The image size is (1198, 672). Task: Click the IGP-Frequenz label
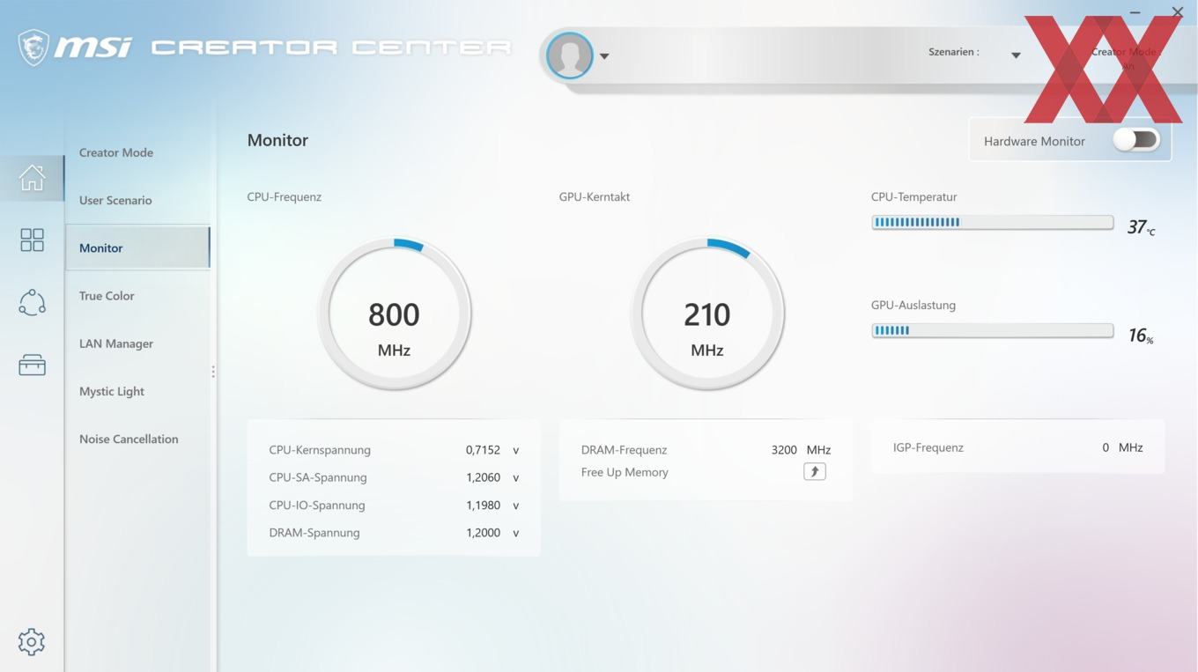tap(928, 447)
